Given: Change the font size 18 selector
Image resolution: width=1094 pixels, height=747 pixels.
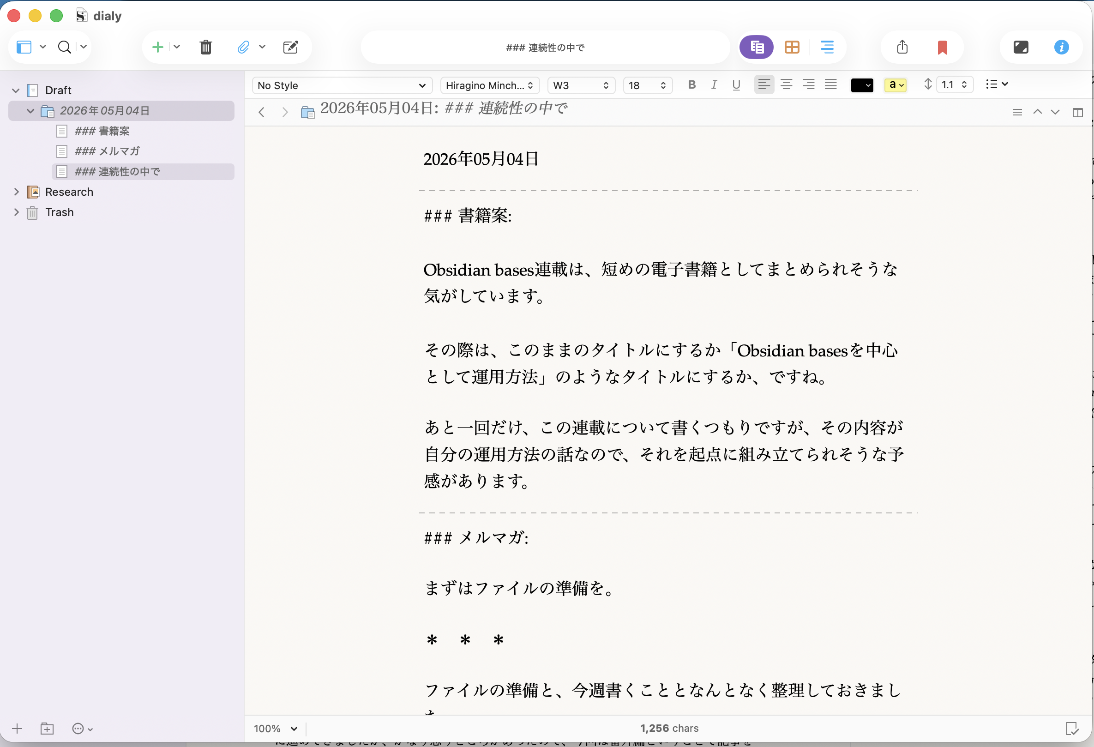Looking at the screenshot, I should [648, 85].
